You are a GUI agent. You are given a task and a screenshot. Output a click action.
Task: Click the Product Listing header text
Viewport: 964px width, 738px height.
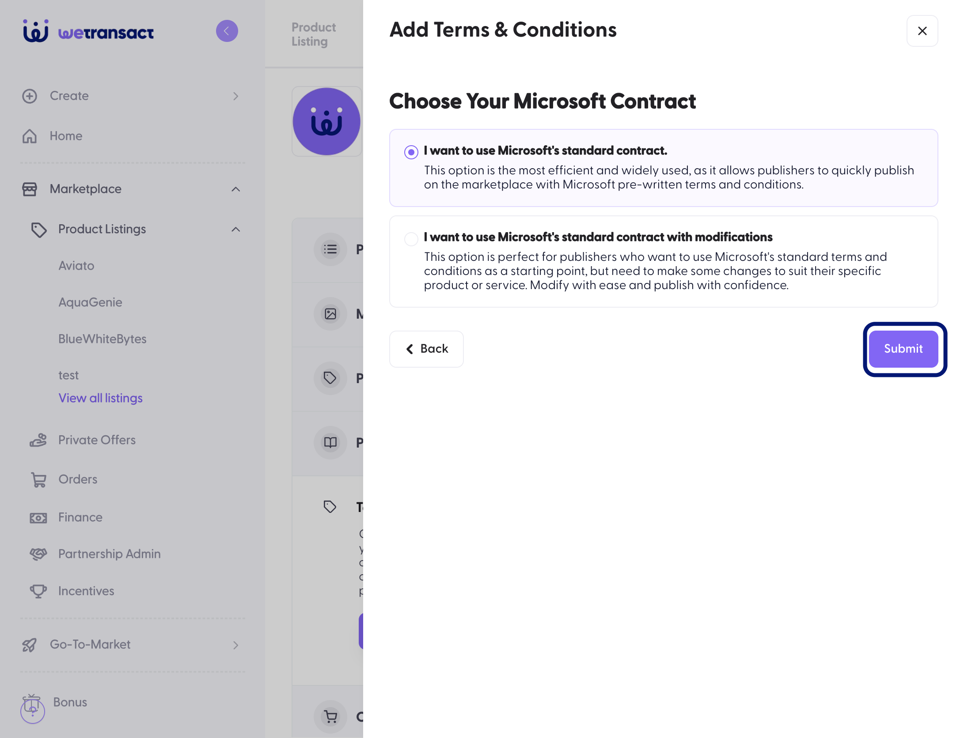point(314,34)
